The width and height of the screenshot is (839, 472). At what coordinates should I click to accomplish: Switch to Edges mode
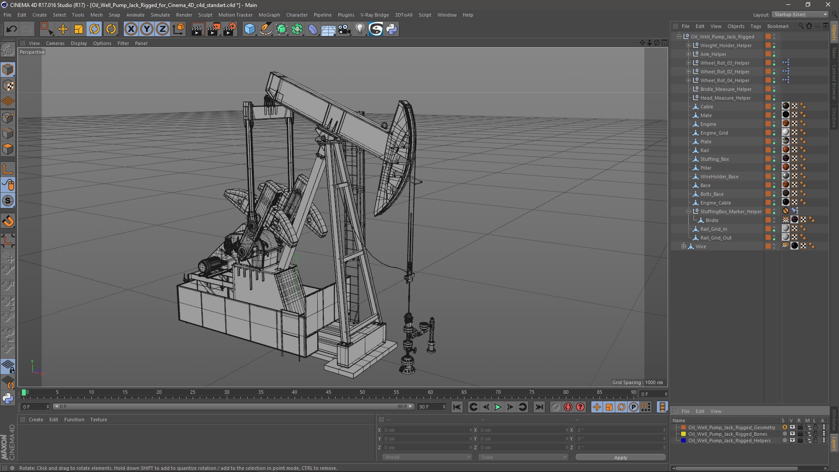point(8,133)
